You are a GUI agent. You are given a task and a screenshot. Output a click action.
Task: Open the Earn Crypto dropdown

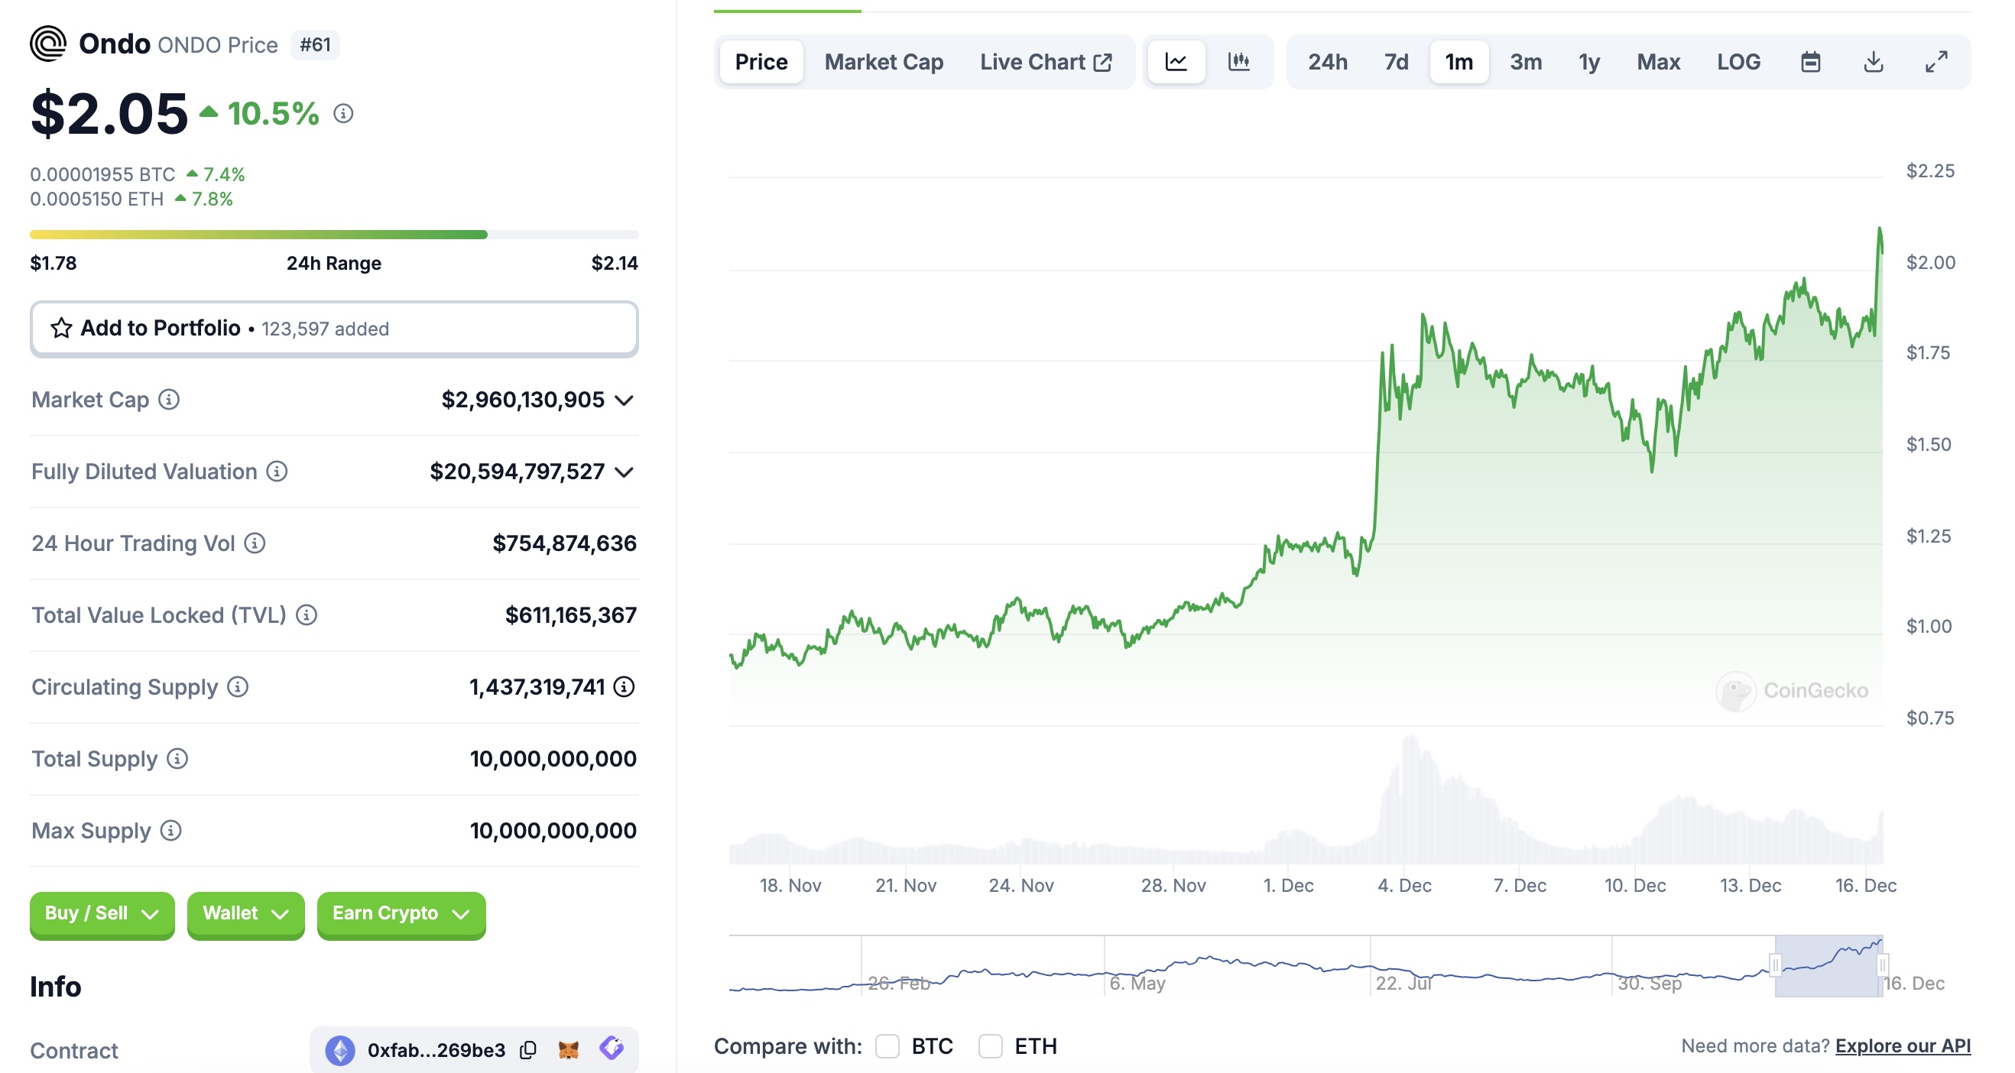tap(401, 913)
